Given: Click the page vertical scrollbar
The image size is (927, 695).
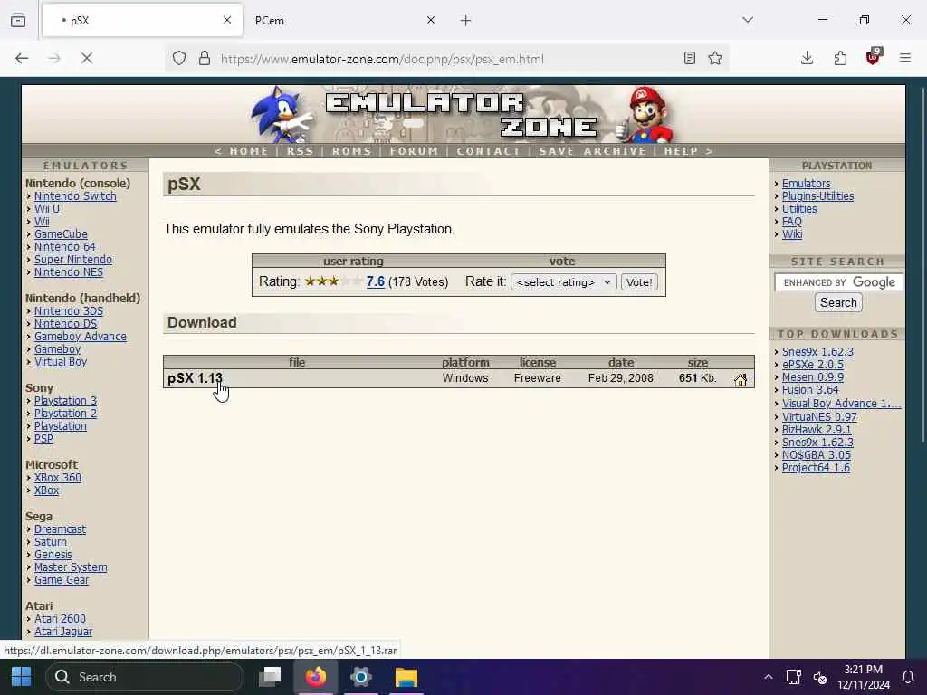Looking at the screenshot, I should (922, 264).
